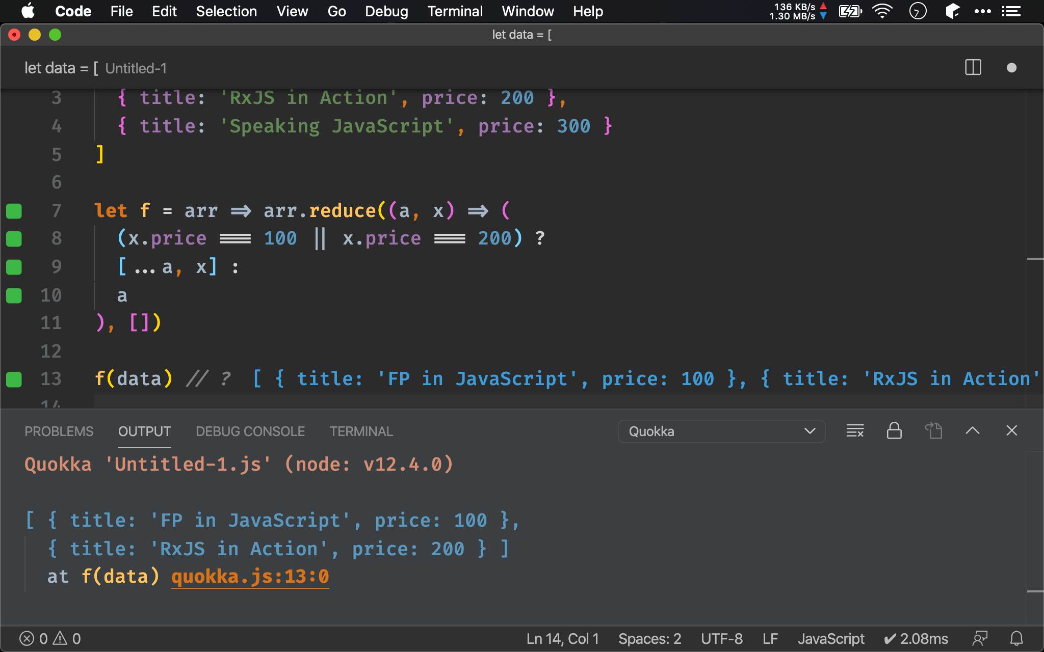Click the cube app icon in menu bar
The image size is (1044, 652).
coord(952,11)
